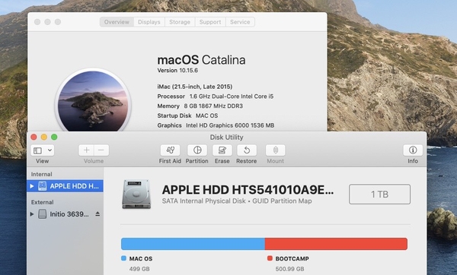This screenshot has height=275, width=457.
Task: Expand the APPLE HDD disclosure triangle
Action: click(x=32, y=186)
